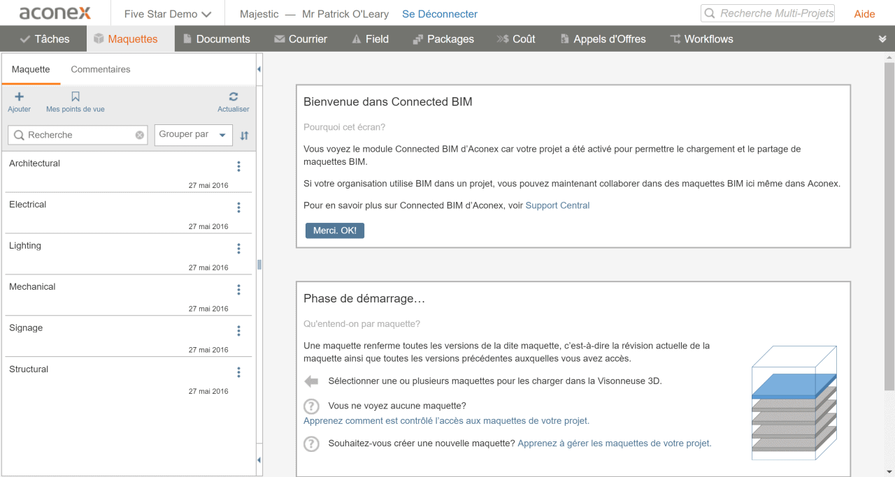Click the Recherche Multi-Projets search box
895x477 pixels.
(x=768, y=13)
